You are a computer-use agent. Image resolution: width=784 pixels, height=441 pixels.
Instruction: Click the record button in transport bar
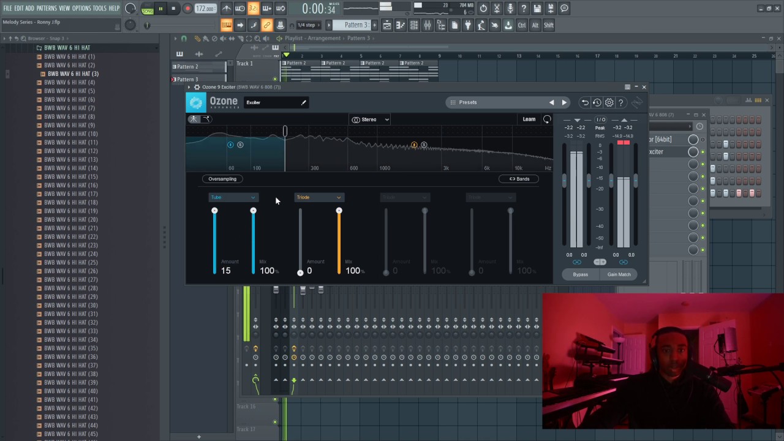(187, 9)
